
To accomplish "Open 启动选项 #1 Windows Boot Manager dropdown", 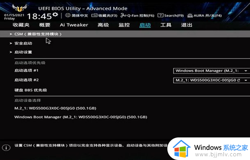I will coord(211,71).
